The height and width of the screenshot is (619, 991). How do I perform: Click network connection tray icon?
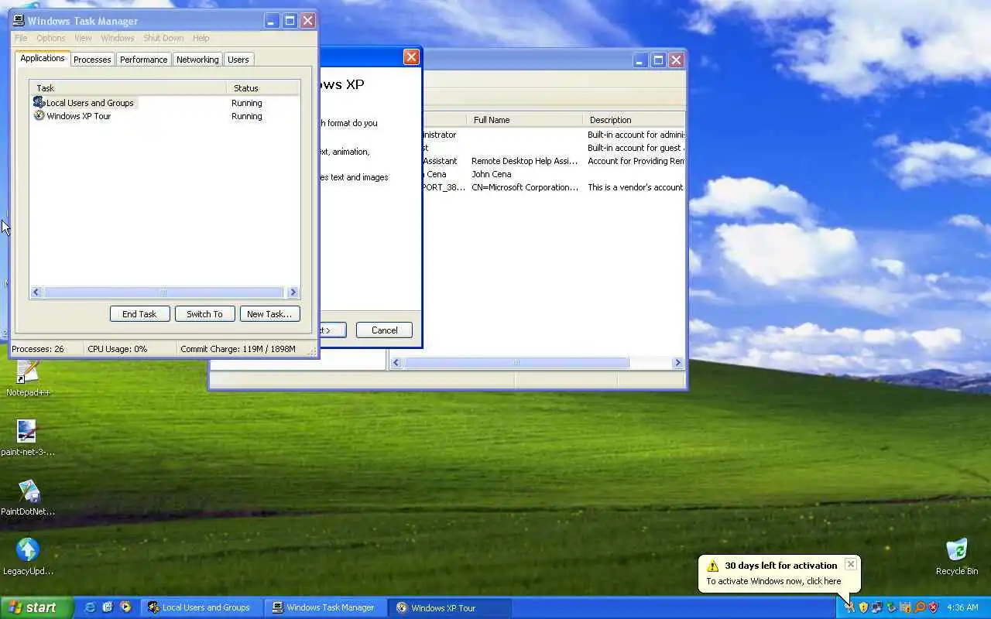point(877,607)
